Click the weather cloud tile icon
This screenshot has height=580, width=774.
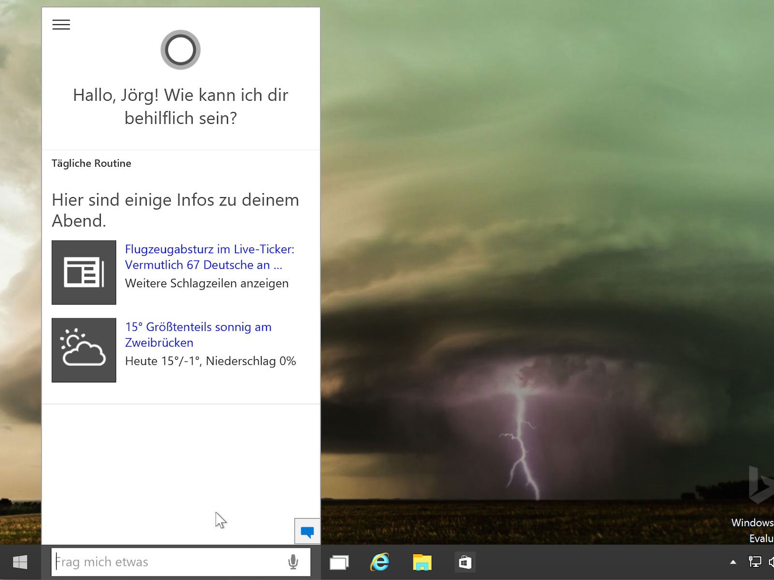pyautogui.click(x=84, y=350)
